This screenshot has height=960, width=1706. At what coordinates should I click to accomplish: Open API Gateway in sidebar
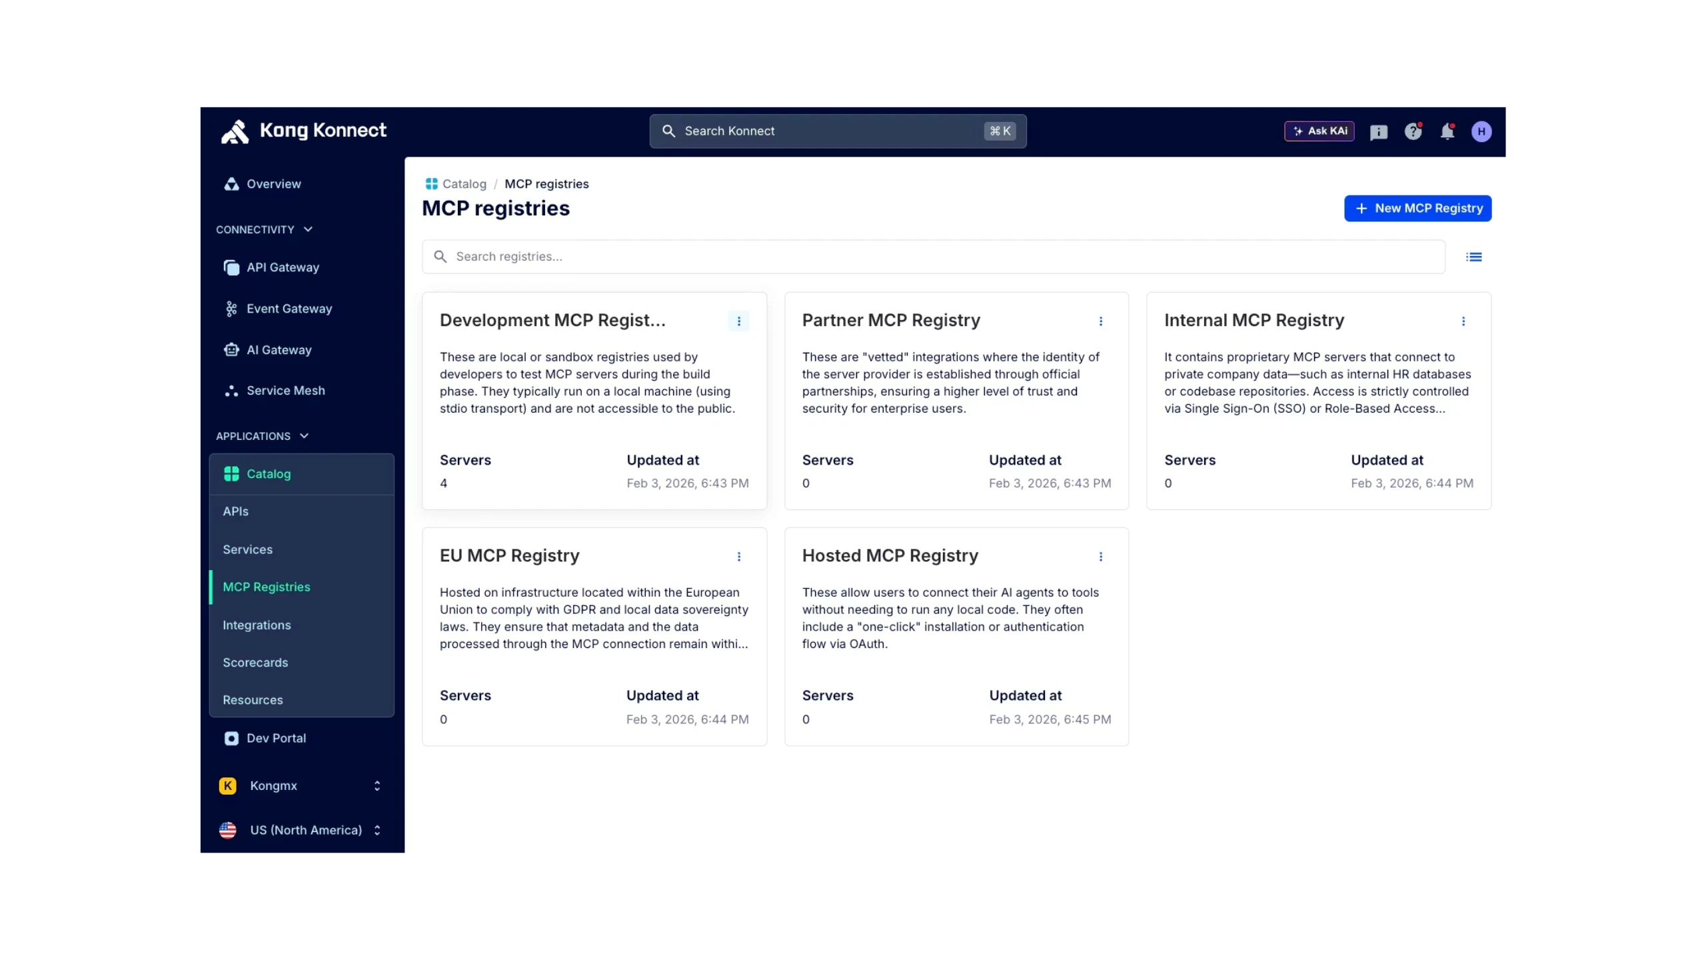[283, 267]
